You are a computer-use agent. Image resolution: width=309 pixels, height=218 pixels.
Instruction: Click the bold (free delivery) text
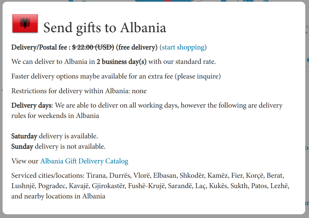(137, 47)
